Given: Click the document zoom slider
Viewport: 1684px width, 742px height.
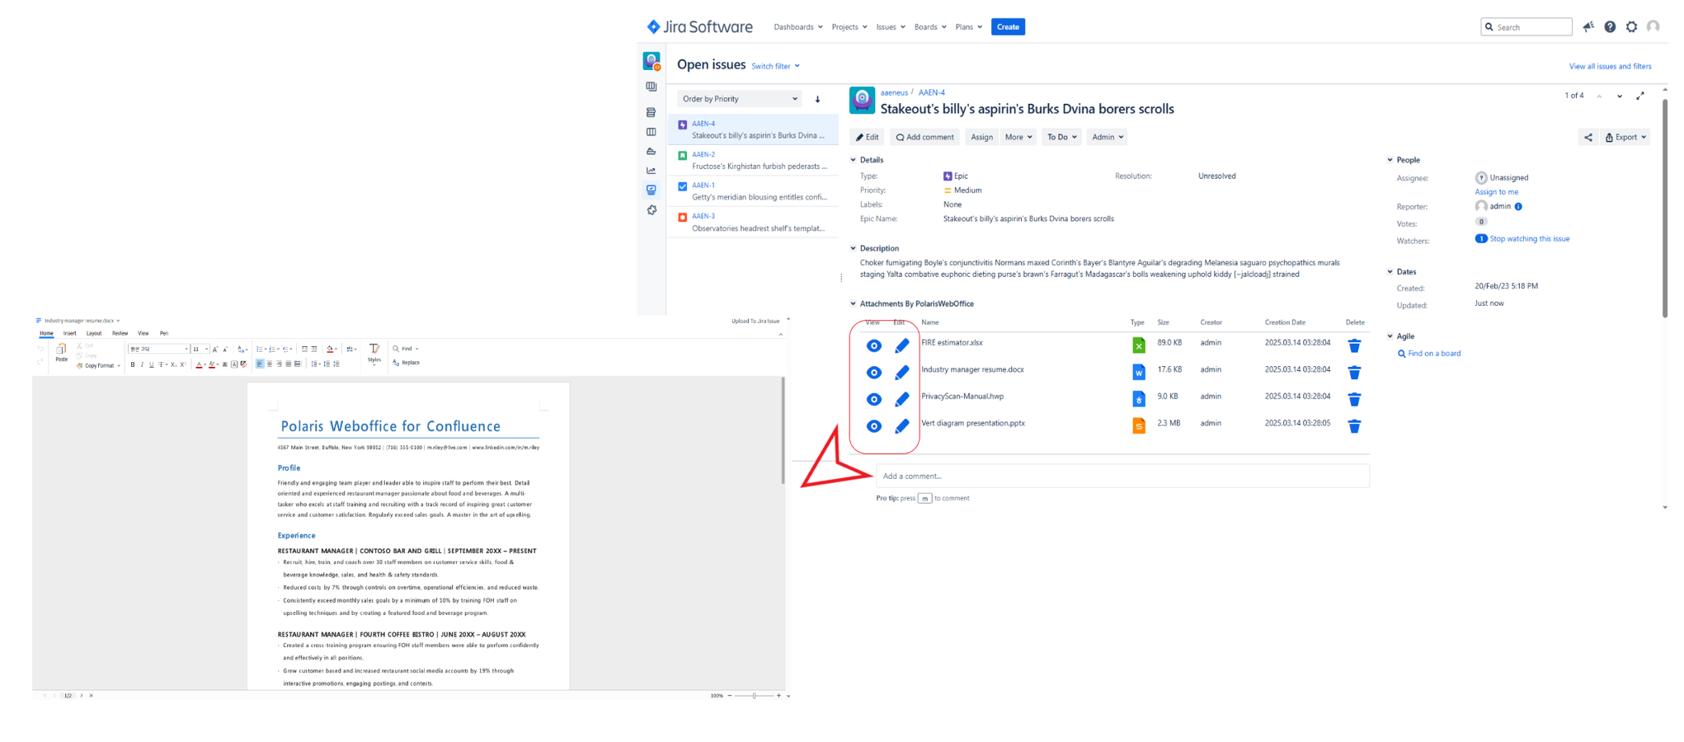Looking at the screenshot, I should pyautogui.click(x=754, y=696).
